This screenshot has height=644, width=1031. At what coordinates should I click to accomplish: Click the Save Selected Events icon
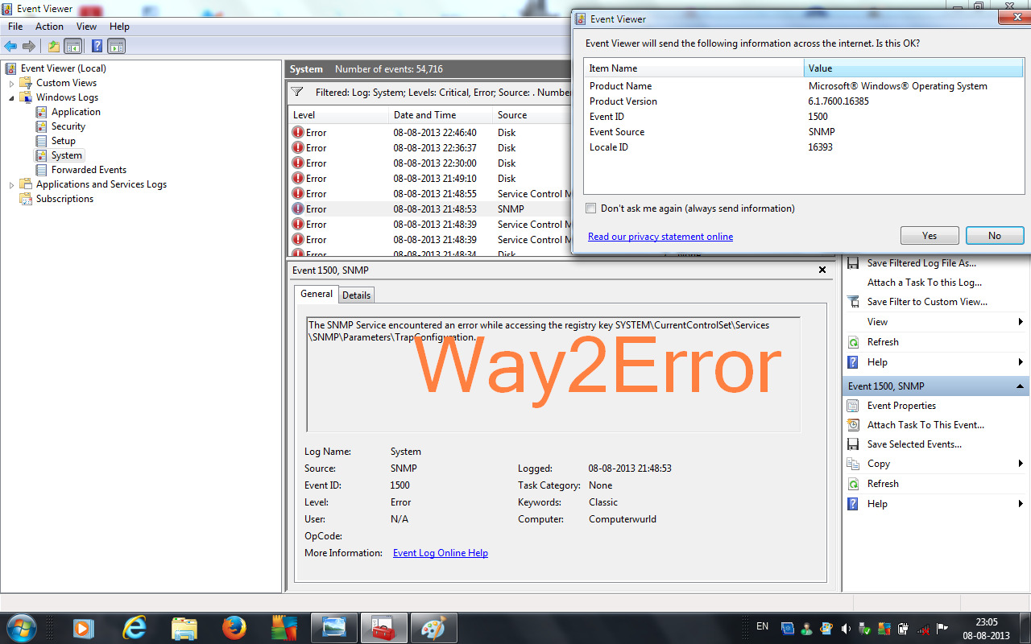(x=853, y=444)
